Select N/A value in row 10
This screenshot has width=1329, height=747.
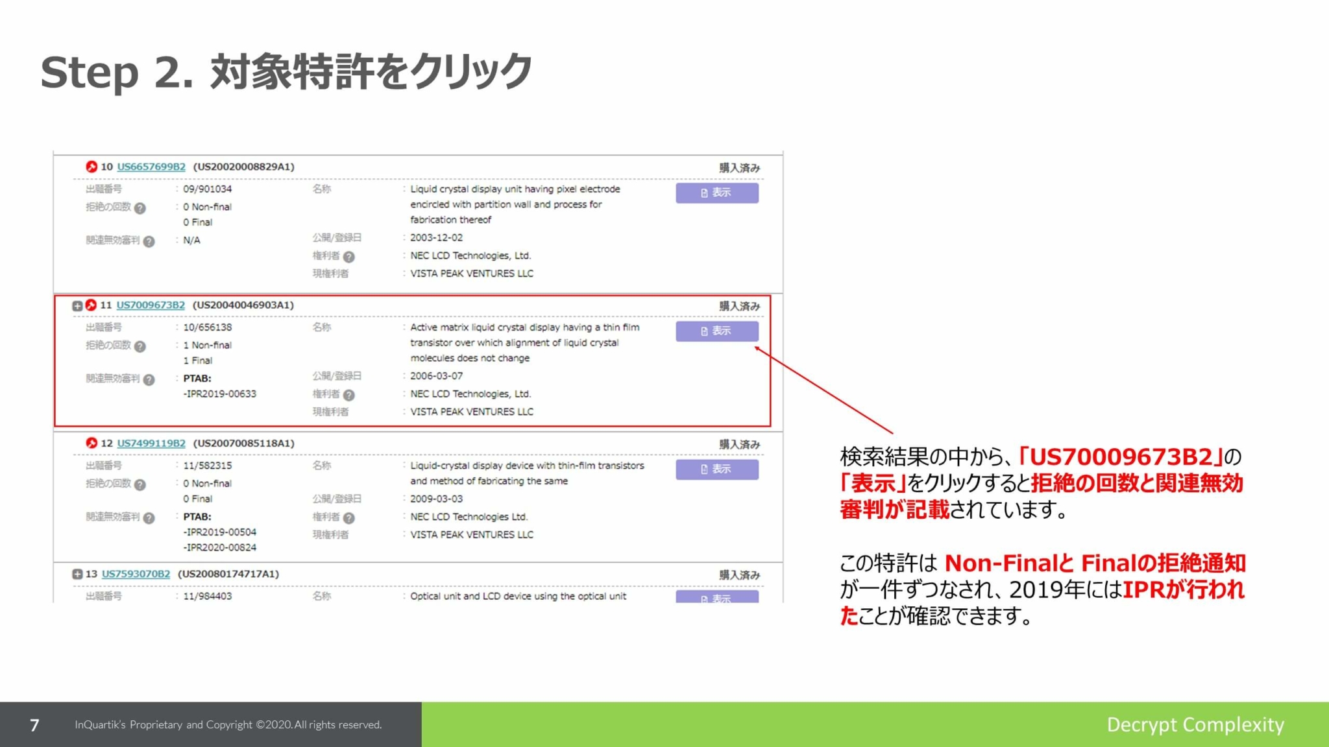pyautogui.click(x=191, y=240)
